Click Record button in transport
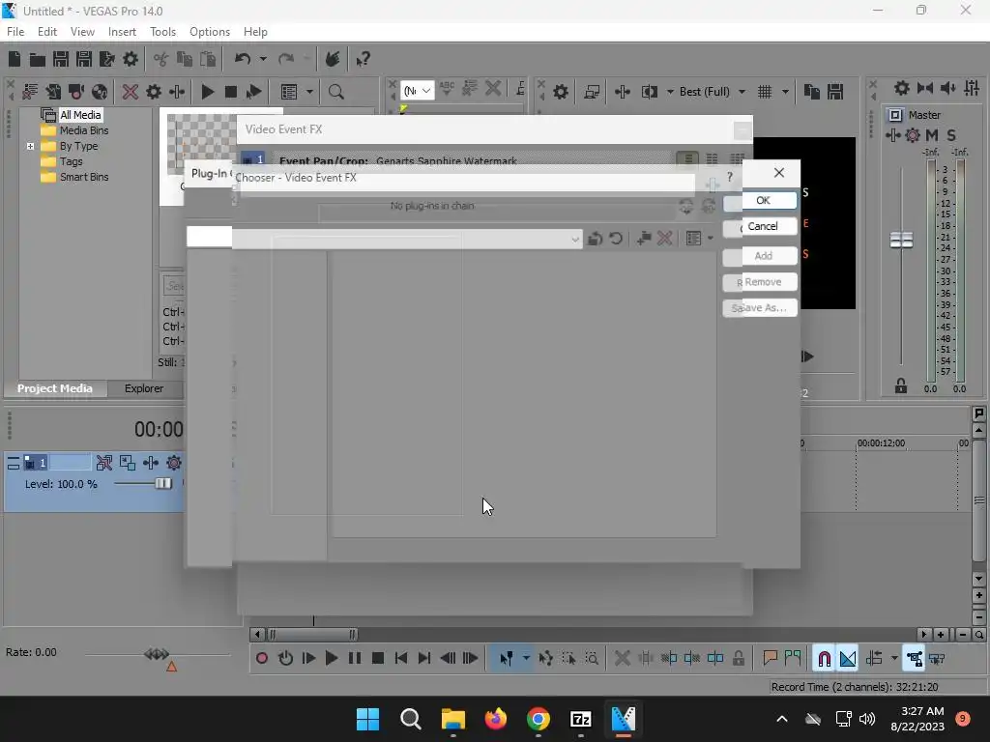The image size is (990, 742). click(x=262, y=659)
